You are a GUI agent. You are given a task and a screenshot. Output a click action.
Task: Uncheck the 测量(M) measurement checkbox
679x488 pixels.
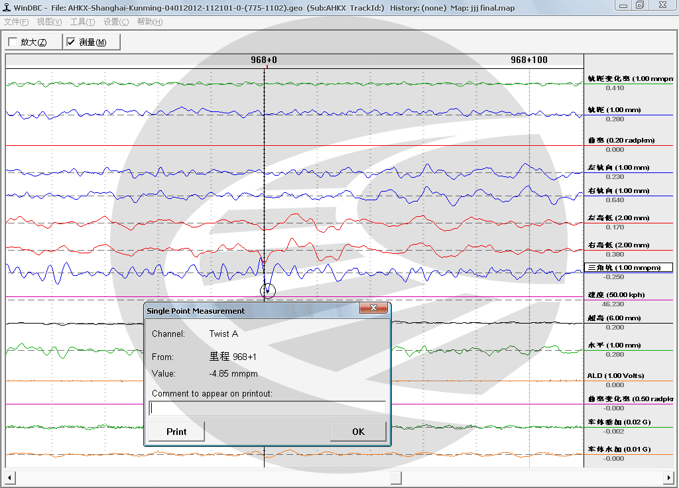point(71,42)
